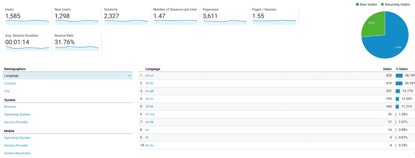
Task: Click the Language column header
Action: click(x=153, y=69)
